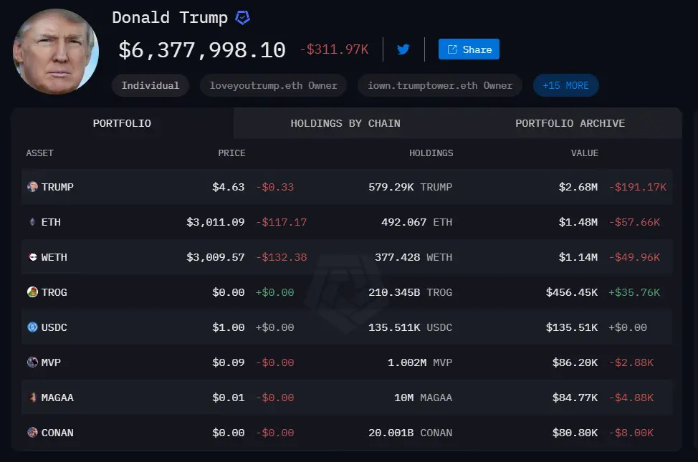Open the Twitter bird icon link
The height and width of the screenshot is (462, 698).
click(x=403, y=49)
